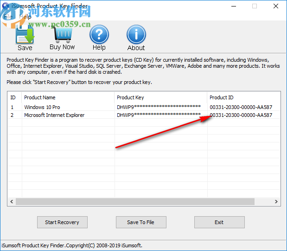Click the Product ID column header
287x251 pixels.
(244, 97)
